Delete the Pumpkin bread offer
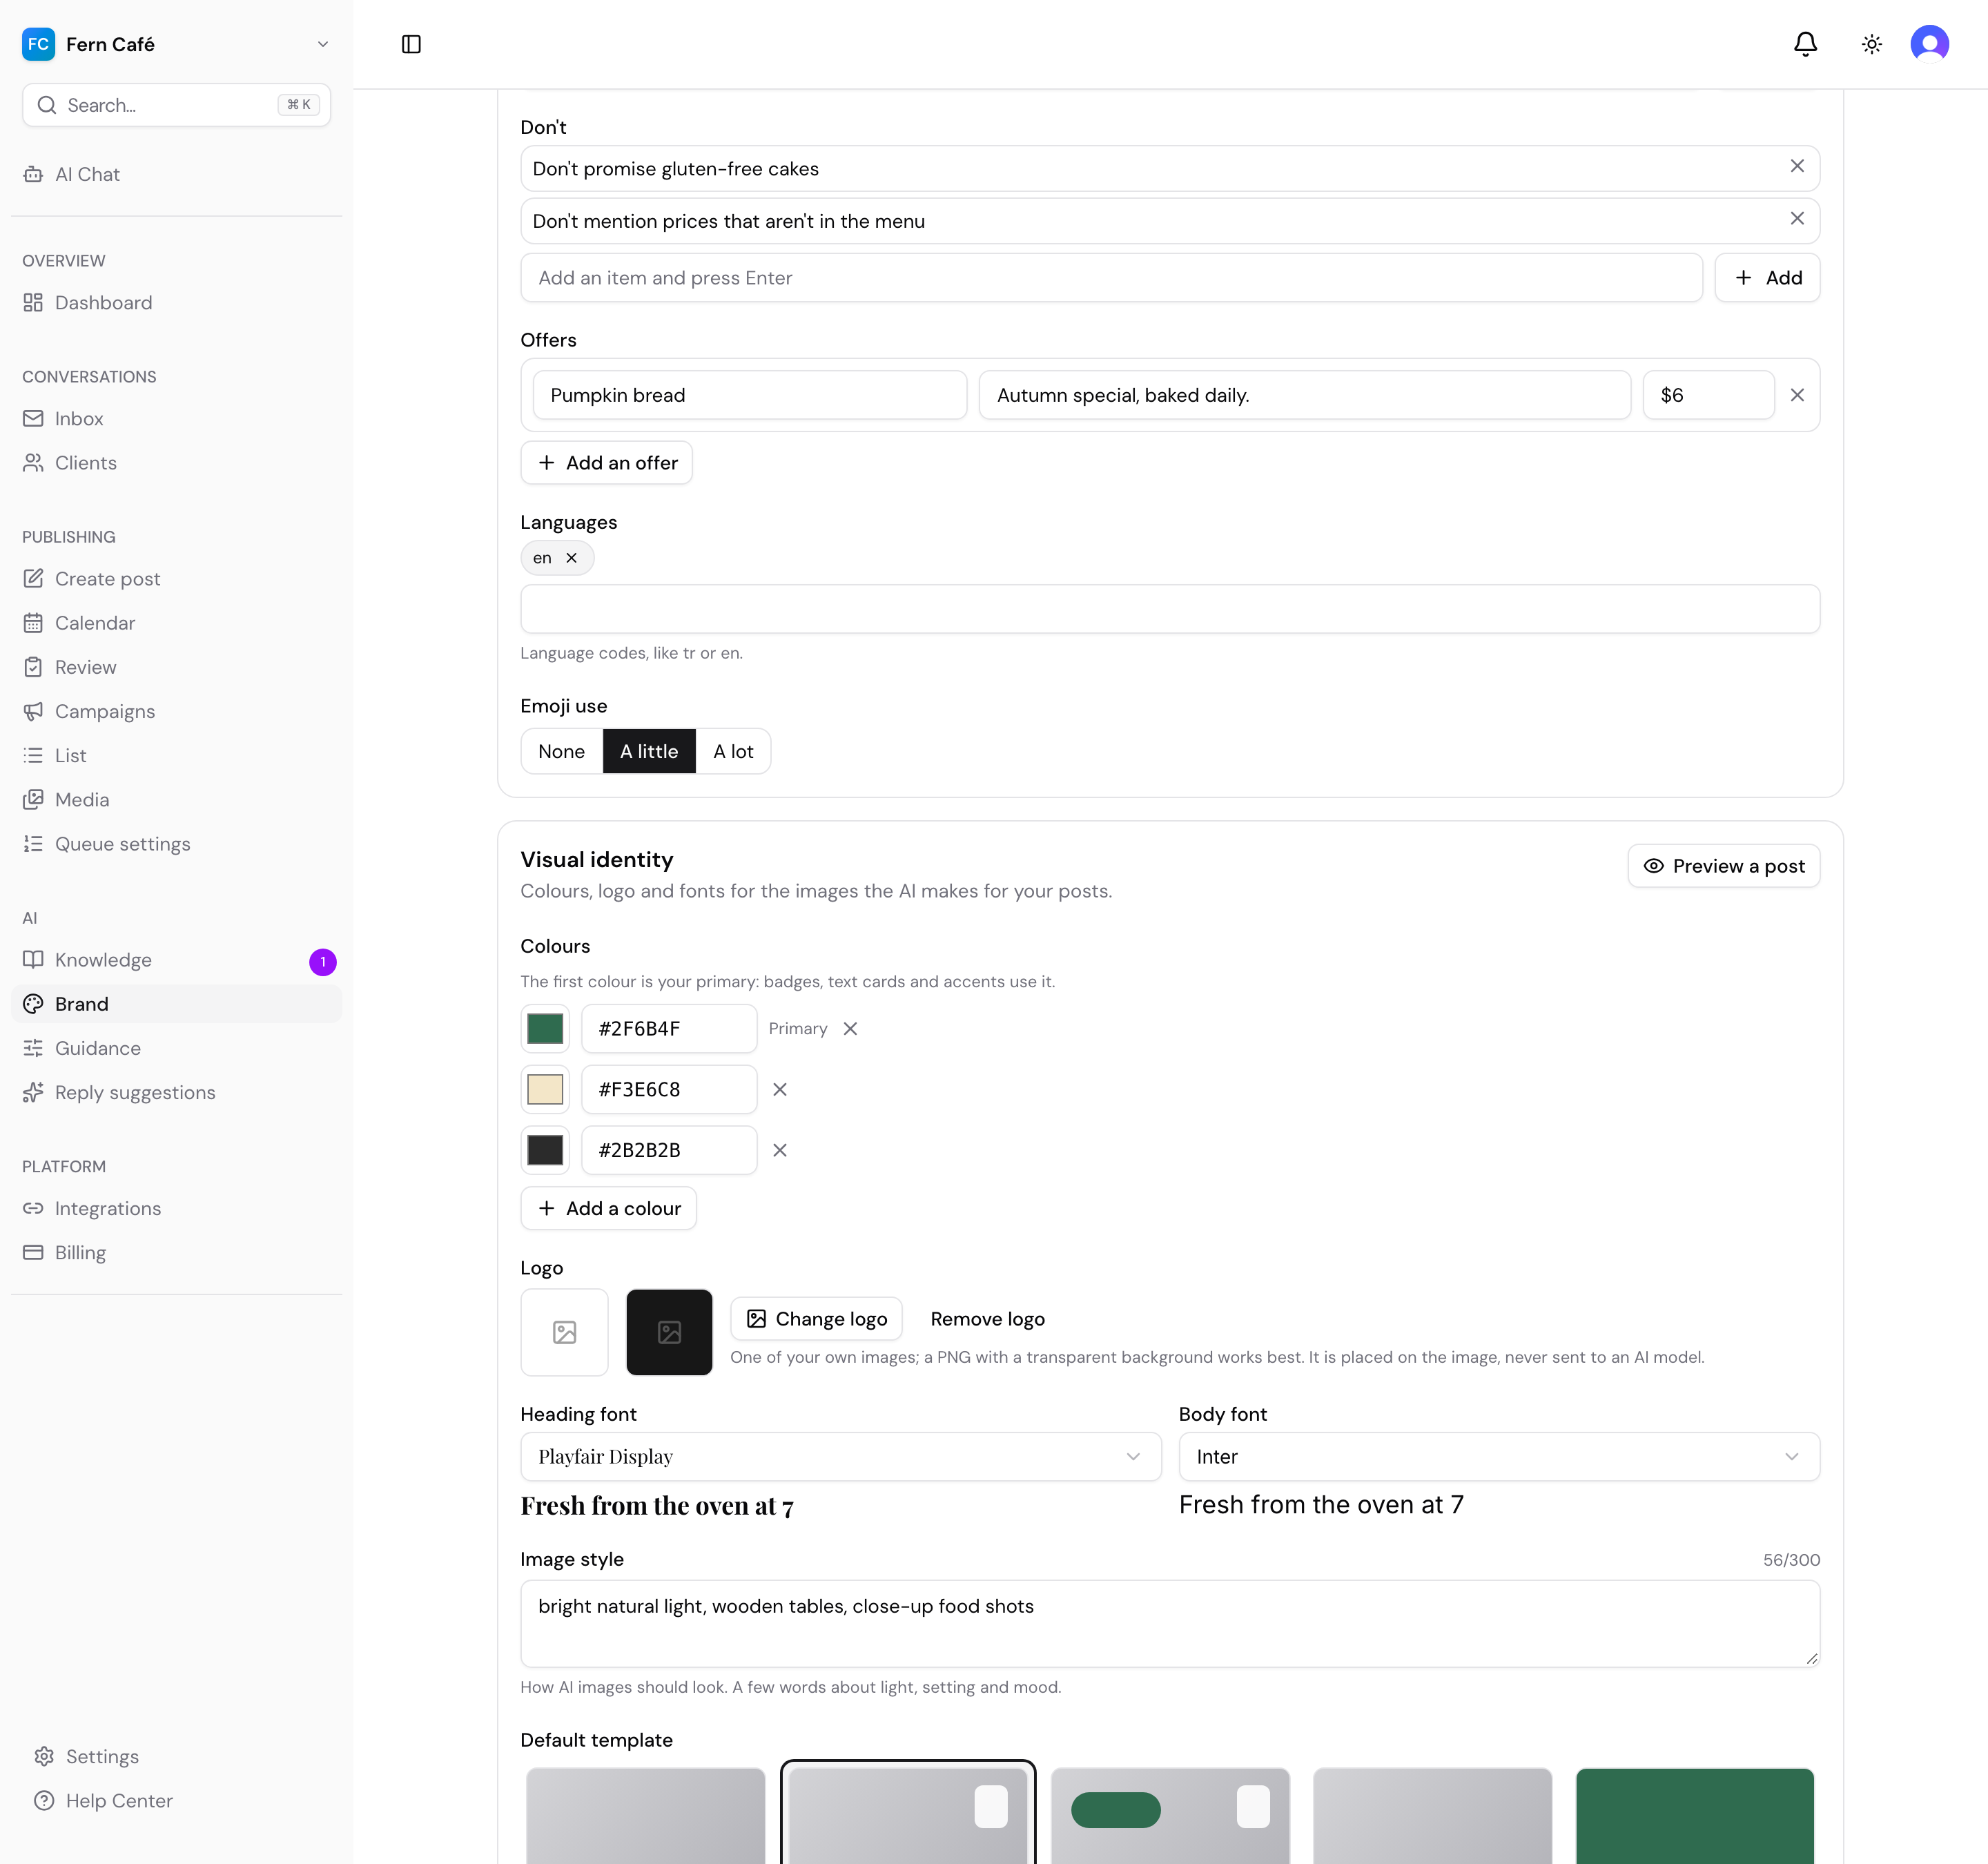1988x1864 pixels. tap(1797, 395)
